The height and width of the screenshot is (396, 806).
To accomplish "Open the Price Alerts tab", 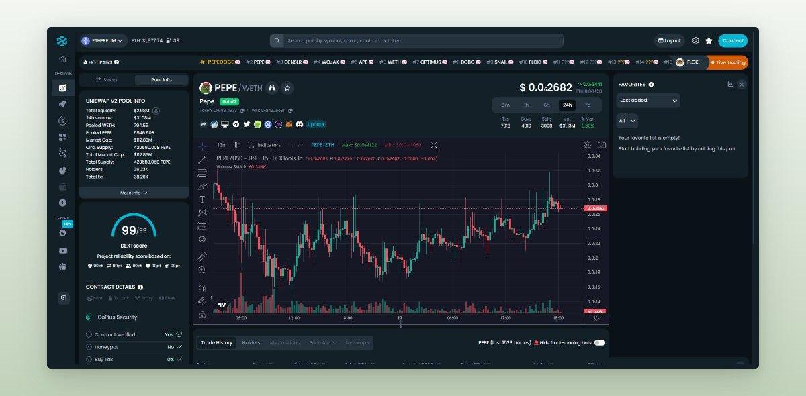I will (x=322, y=342).
